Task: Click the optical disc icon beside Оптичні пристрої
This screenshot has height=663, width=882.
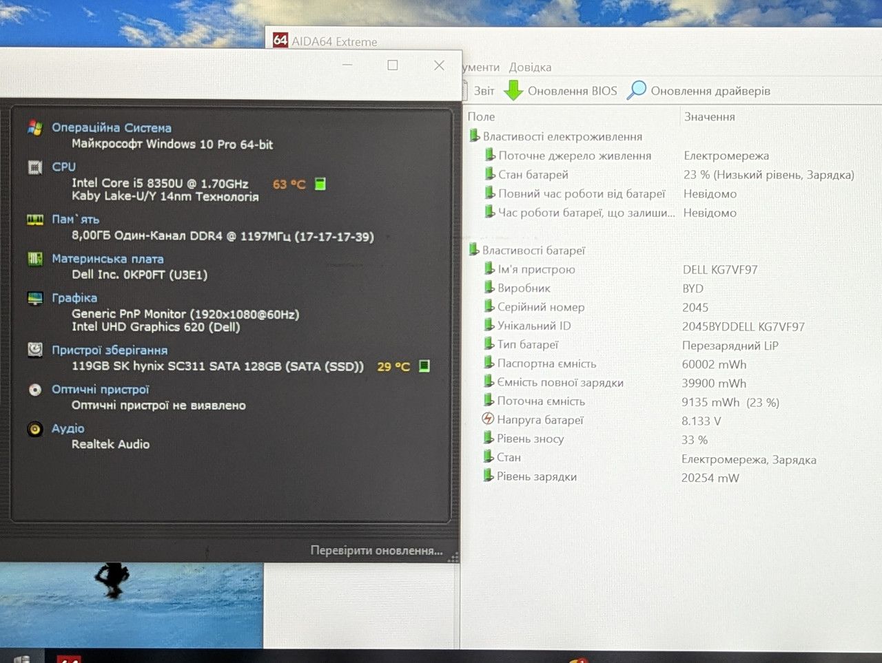Action: 34,390
